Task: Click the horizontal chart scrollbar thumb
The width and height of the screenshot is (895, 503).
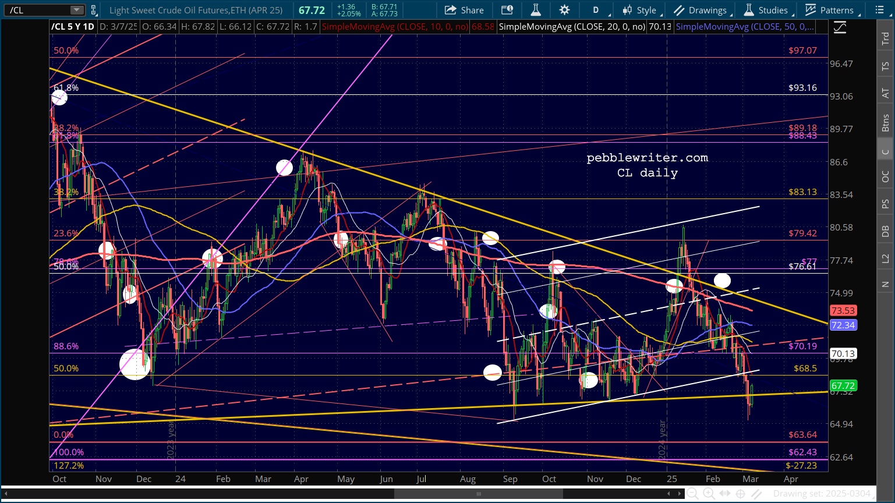Action: pos(479,494)
